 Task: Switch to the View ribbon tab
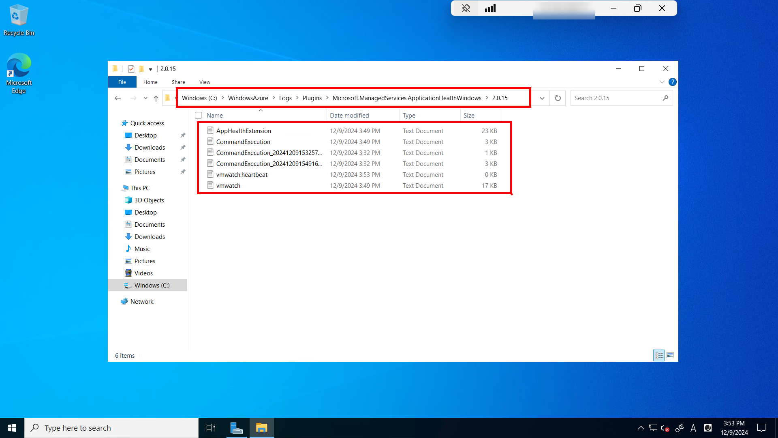205,82
